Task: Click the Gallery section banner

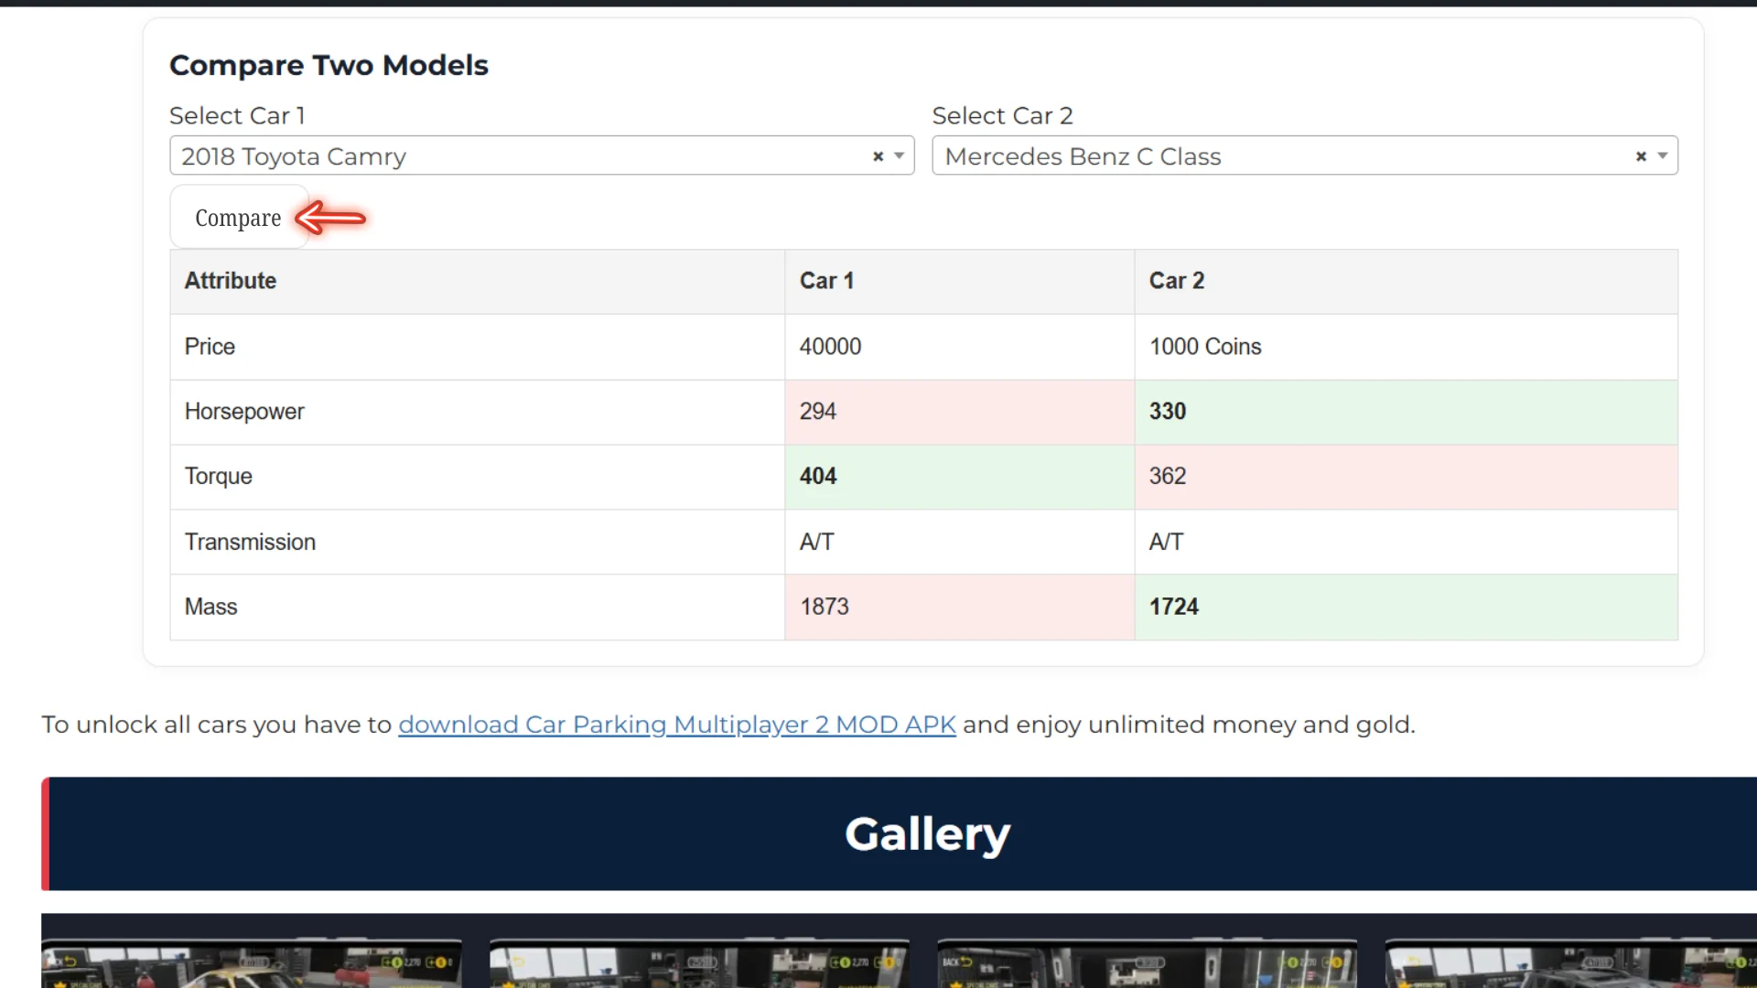Action: click(x=926, y=833)
